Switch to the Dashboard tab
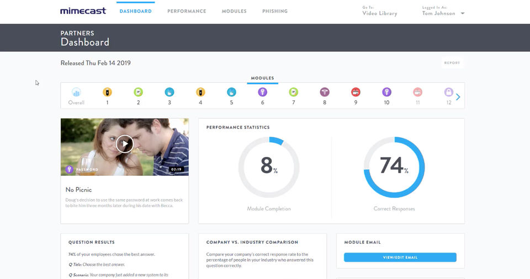The image size is (530, 279). point(136,11)
